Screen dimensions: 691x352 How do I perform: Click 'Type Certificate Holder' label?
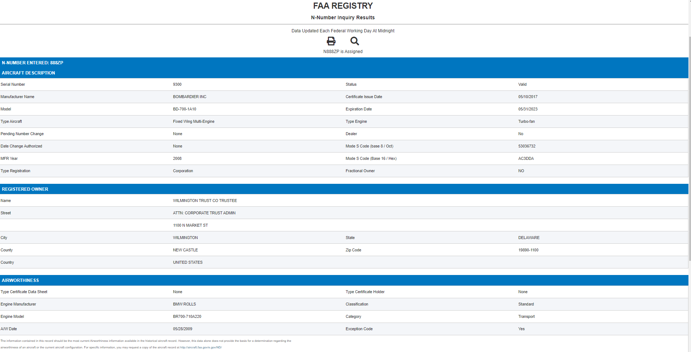coord(365,292)
